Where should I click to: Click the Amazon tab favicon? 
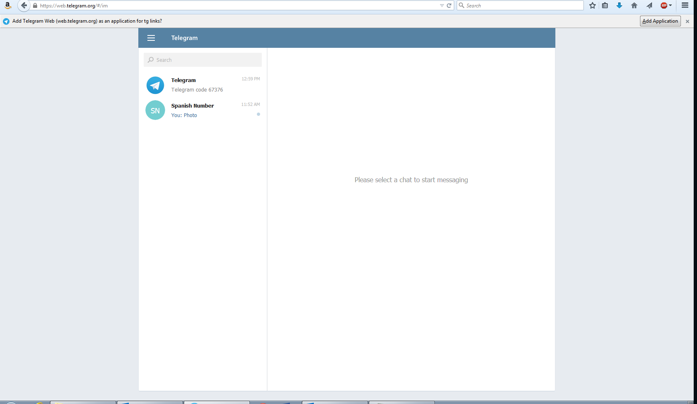(x=7, y=5)
